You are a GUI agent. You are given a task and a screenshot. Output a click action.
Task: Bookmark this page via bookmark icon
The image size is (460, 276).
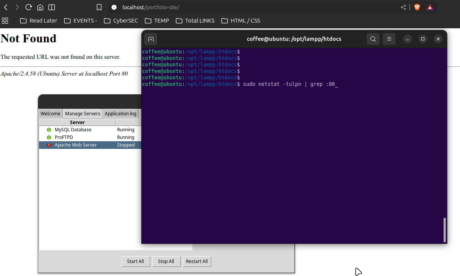coord(99,7)
